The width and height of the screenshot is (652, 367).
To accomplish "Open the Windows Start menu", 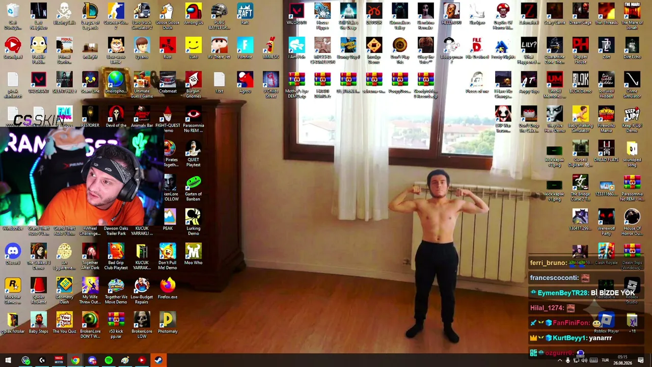I will click(x=8, y=360).
